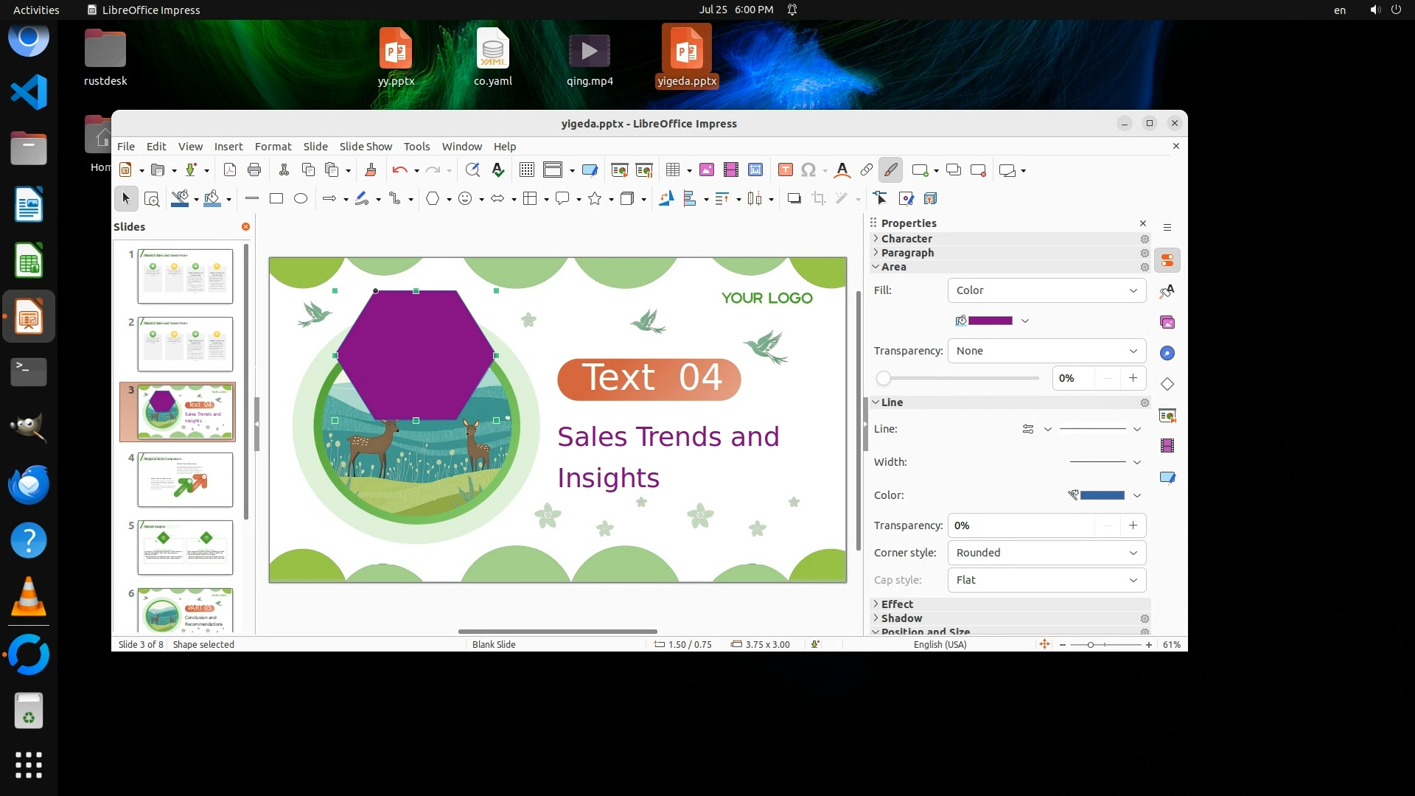
Task: Click Export as PDF icon
Action: tap(230, 170)
